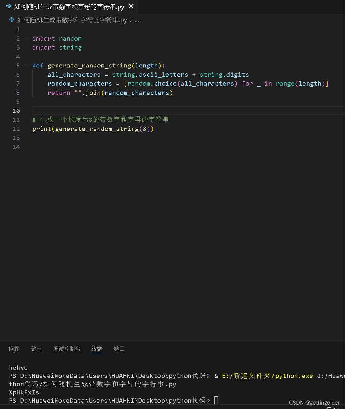The width and height of the screenshot is (345, 409).
Task: Open the 输出 panel tab
Action: pyautogui.click(x=36, y=349)
